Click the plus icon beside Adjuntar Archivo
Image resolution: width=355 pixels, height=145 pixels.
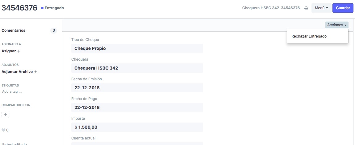(x=36, y=72)
